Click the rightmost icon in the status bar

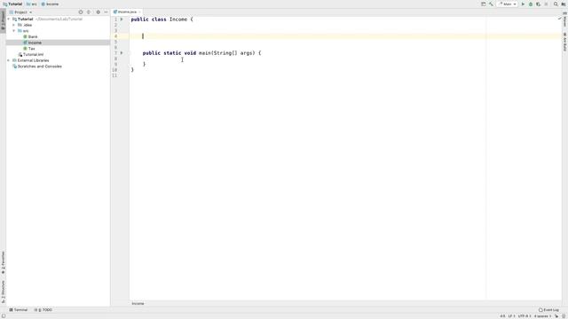coord(564,315)
